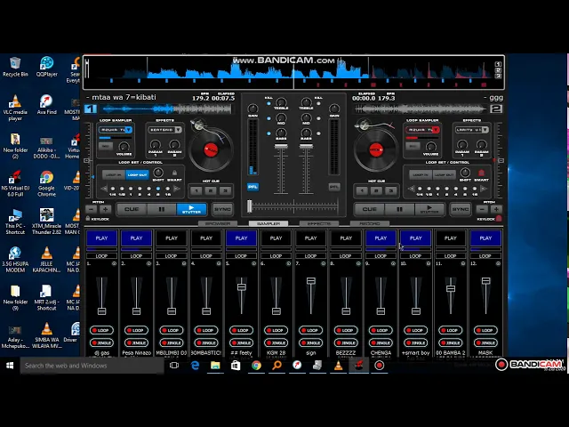Viewport: 569px width, 427px height.
Task: Switch to the Record tab
Action: (370, 223)
